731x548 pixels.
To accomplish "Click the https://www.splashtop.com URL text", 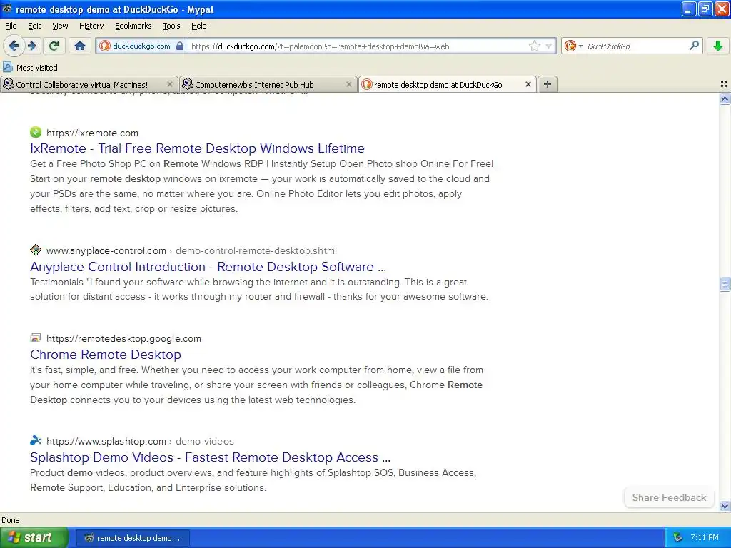I will [106, 441].
